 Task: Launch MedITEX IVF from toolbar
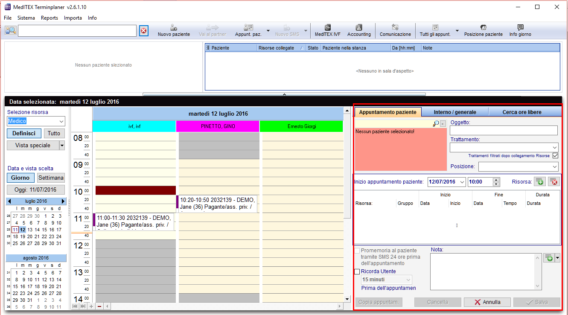pos(327,30)
